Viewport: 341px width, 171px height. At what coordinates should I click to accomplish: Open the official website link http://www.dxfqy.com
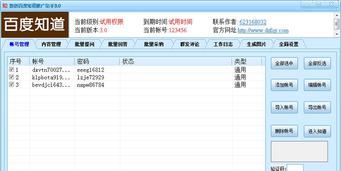point(263,30)
